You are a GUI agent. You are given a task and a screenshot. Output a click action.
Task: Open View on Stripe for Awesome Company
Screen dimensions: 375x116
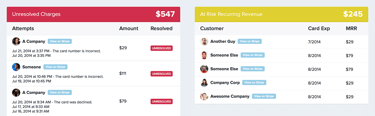coord(264,96)
